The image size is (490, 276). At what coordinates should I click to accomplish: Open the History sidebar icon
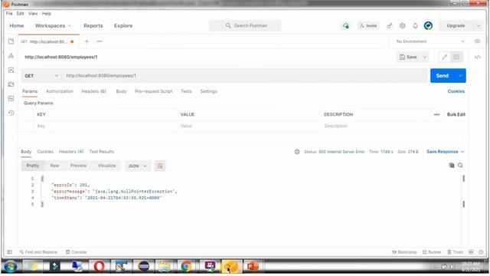pos(11,113)
